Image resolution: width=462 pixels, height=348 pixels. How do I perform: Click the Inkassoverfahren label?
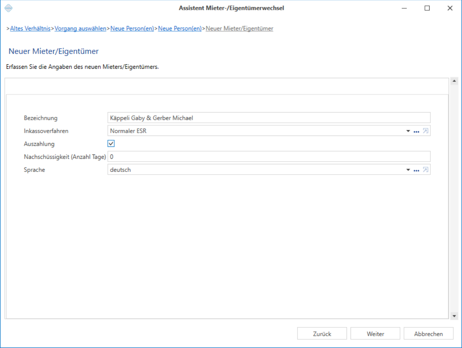click(46, 131)
